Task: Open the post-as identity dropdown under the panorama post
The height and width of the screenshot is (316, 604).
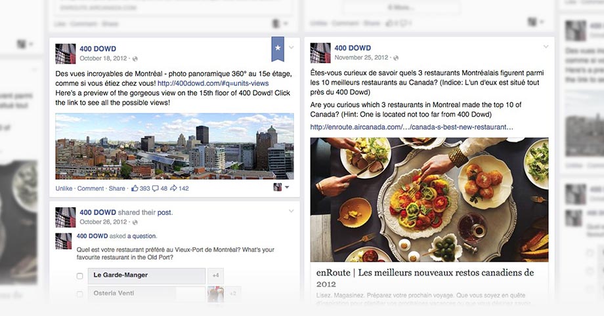Action: point(281,188)
